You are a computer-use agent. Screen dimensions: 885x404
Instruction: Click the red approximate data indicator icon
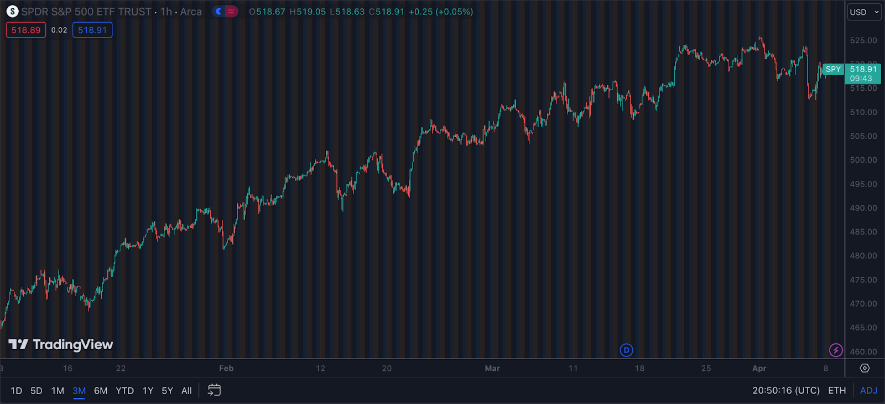tap(231, 12)
